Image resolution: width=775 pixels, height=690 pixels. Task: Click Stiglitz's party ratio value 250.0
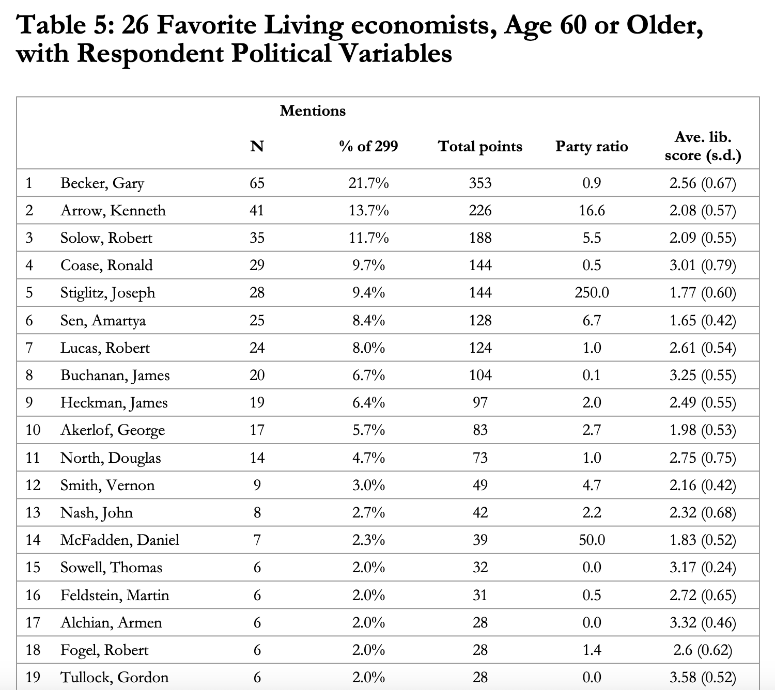pos(592,293)
